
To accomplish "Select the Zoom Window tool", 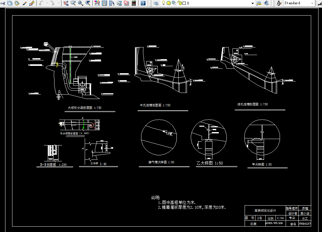I will [81, 3].
